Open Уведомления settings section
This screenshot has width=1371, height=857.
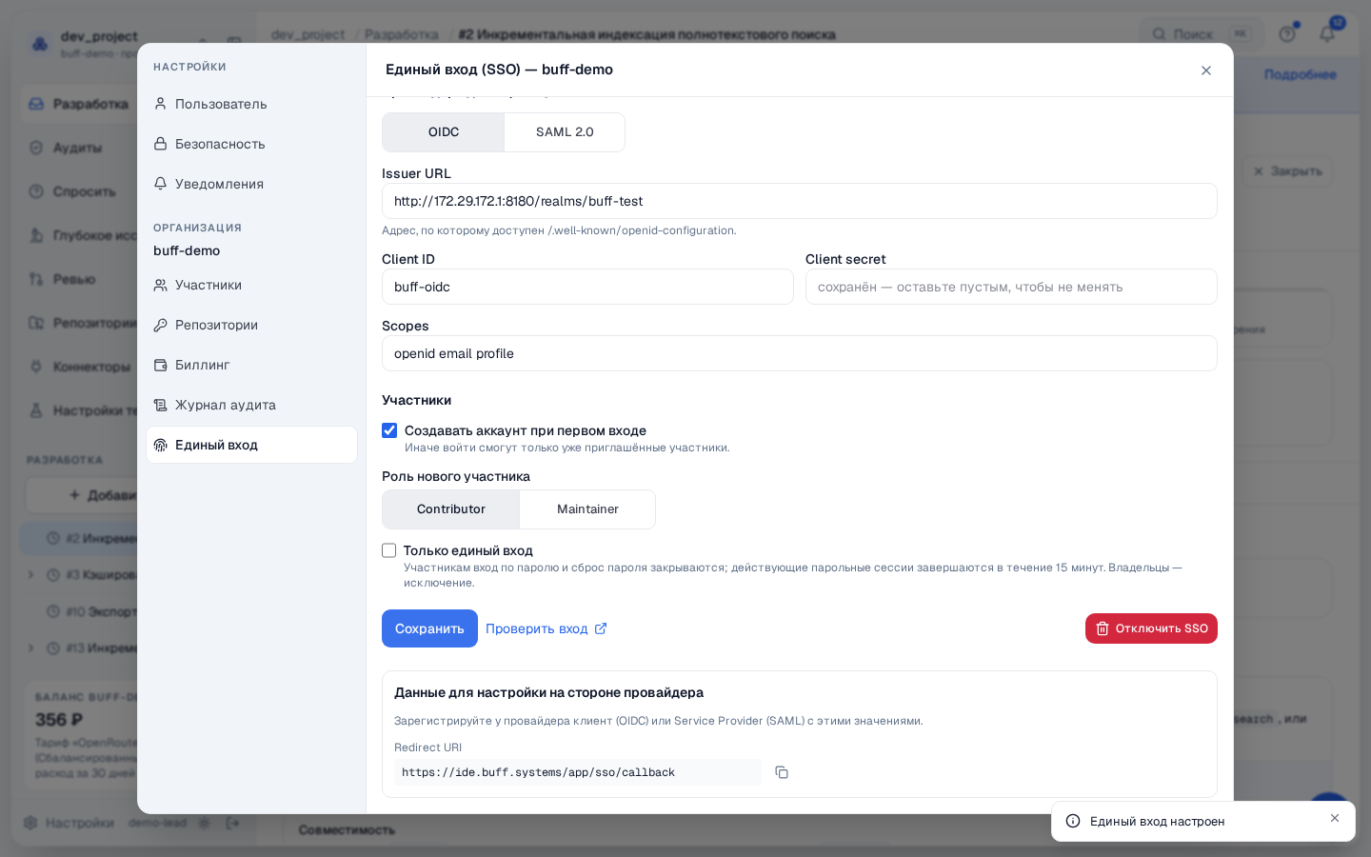251,184
